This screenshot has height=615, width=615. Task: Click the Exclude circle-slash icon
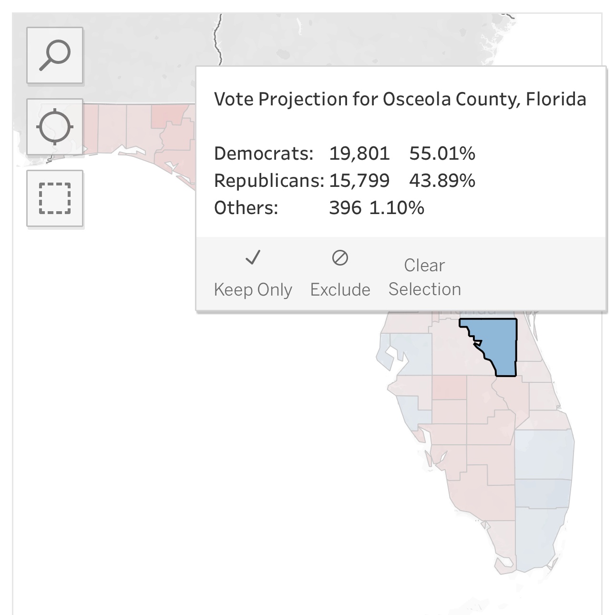point(340,258)
